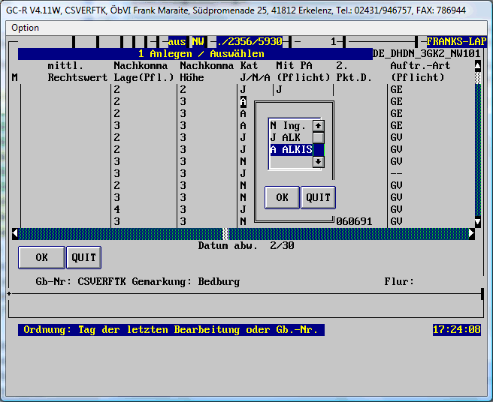Click the table's vertical scroll down arrow
Viewport: 493px width, 402px height.
point(478,222)
